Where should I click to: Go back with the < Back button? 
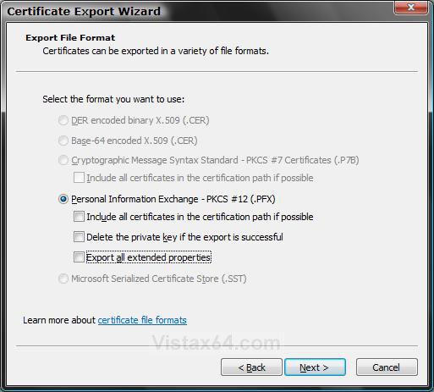[251, 367]
